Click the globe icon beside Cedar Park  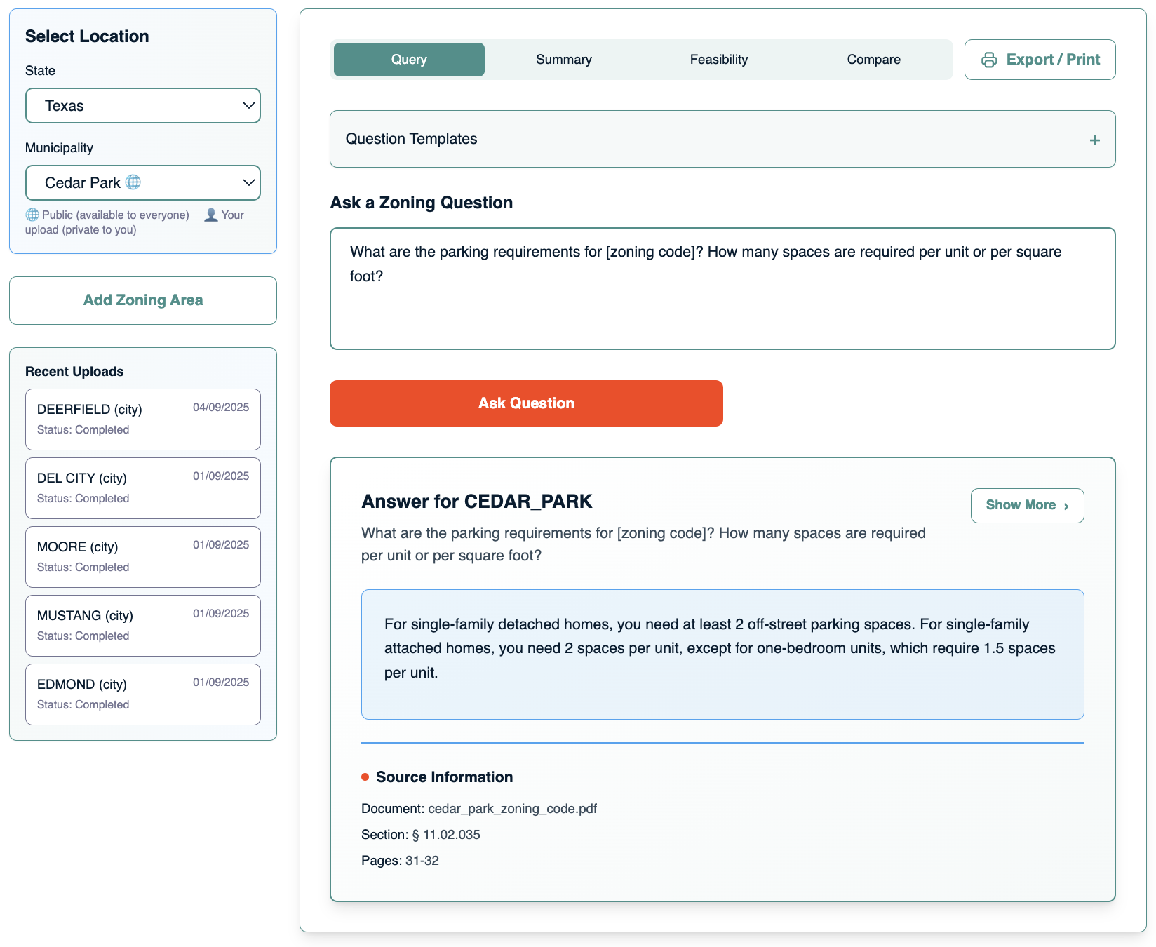pos(133,182)
